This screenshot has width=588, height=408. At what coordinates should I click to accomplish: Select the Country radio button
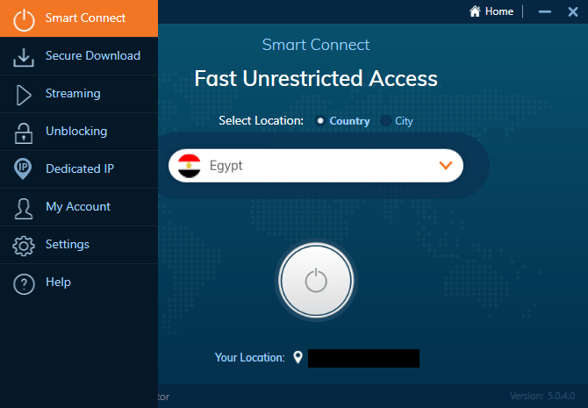tap(320, 121)
